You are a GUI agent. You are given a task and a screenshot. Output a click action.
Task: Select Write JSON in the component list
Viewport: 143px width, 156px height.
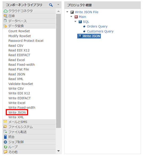coord(17,112)
